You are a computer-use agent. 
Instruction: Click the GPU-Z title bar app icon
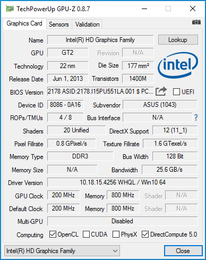click(x=10, y=9)
